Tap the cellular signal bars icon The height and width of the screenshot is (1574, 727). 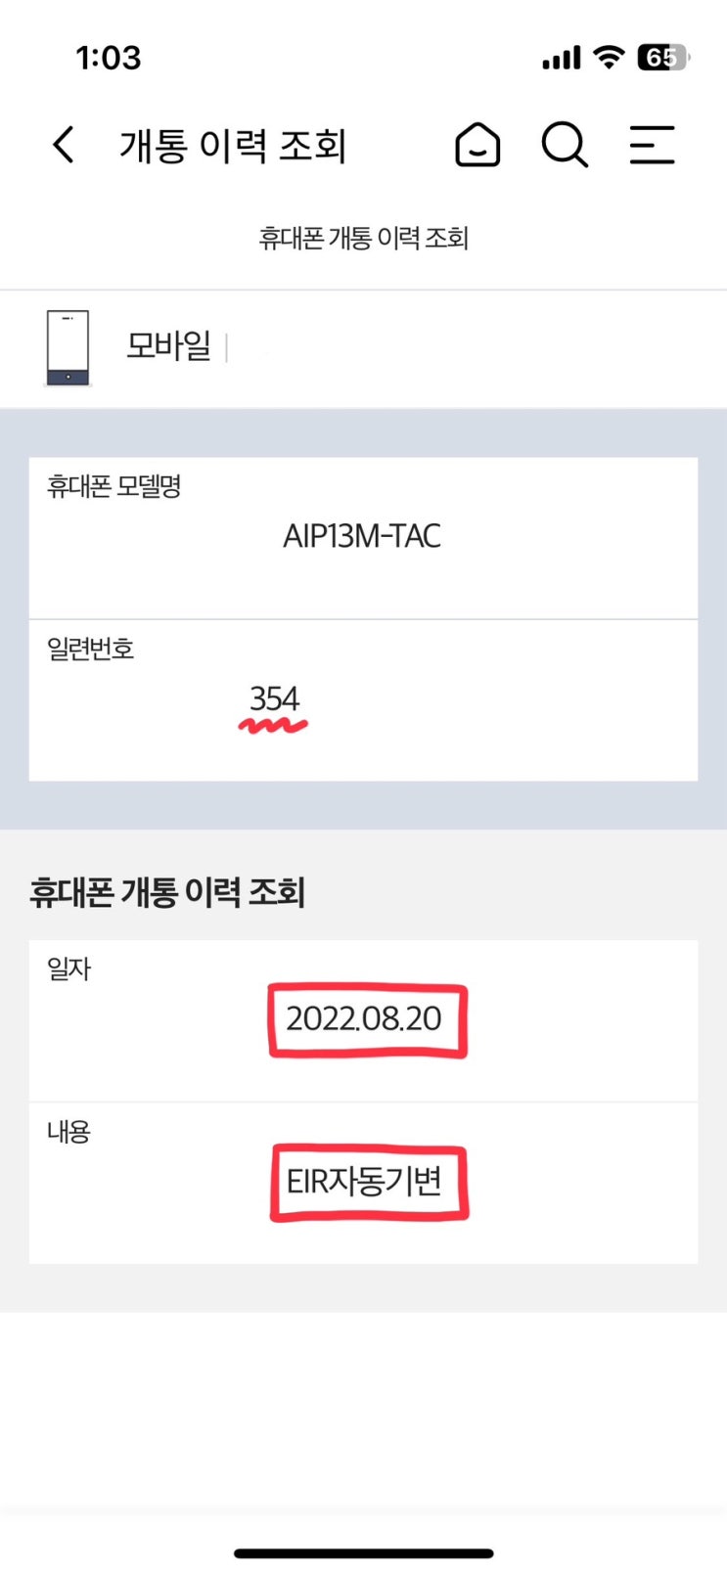[x=561, y=60]
